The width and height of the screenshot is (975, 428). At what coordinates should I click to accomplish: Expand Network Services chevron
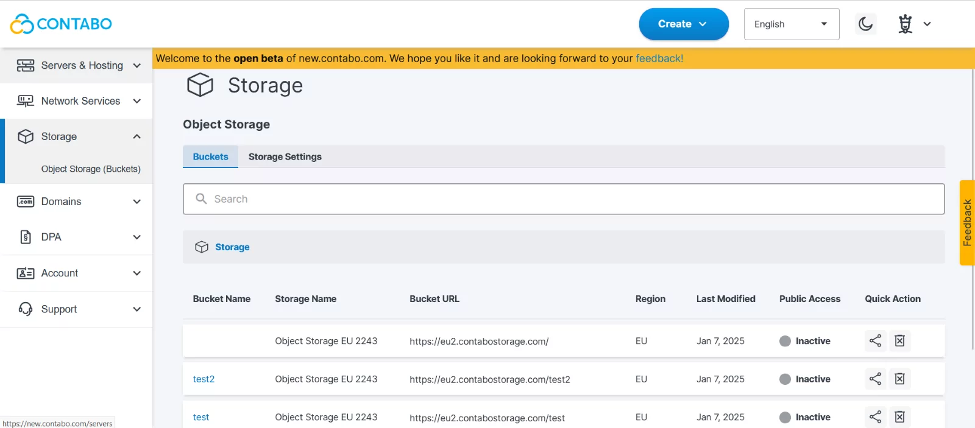coord(137,101)
